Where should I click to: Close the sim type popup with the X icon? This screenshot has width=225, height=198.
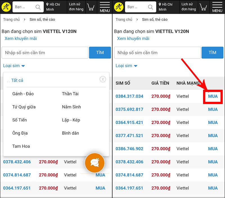click(x=103, y=79)
